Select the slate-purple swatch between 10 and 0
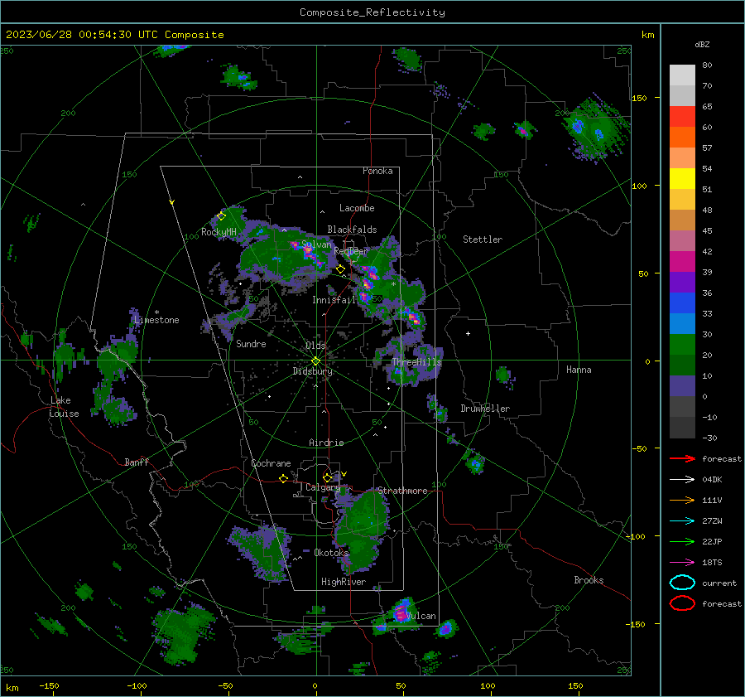This screenshot has width=745, height=697. [682, 386]
